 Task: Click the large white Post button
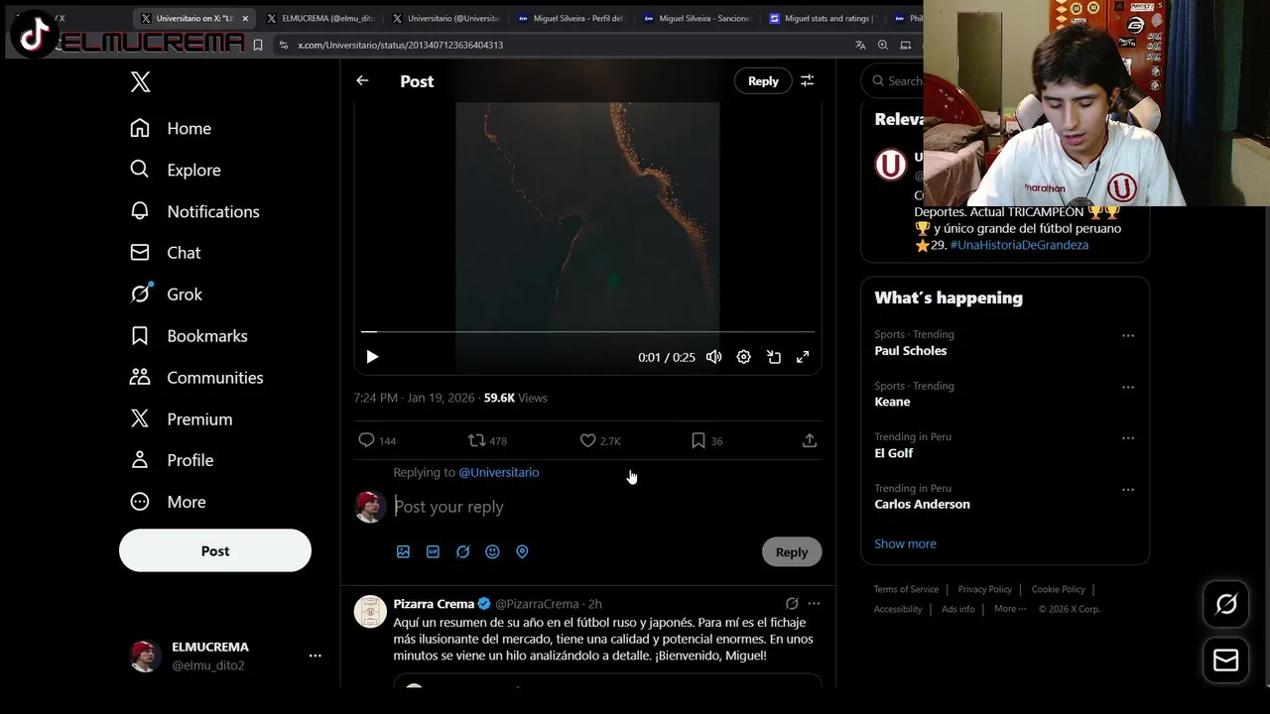[x=215, y=550]
